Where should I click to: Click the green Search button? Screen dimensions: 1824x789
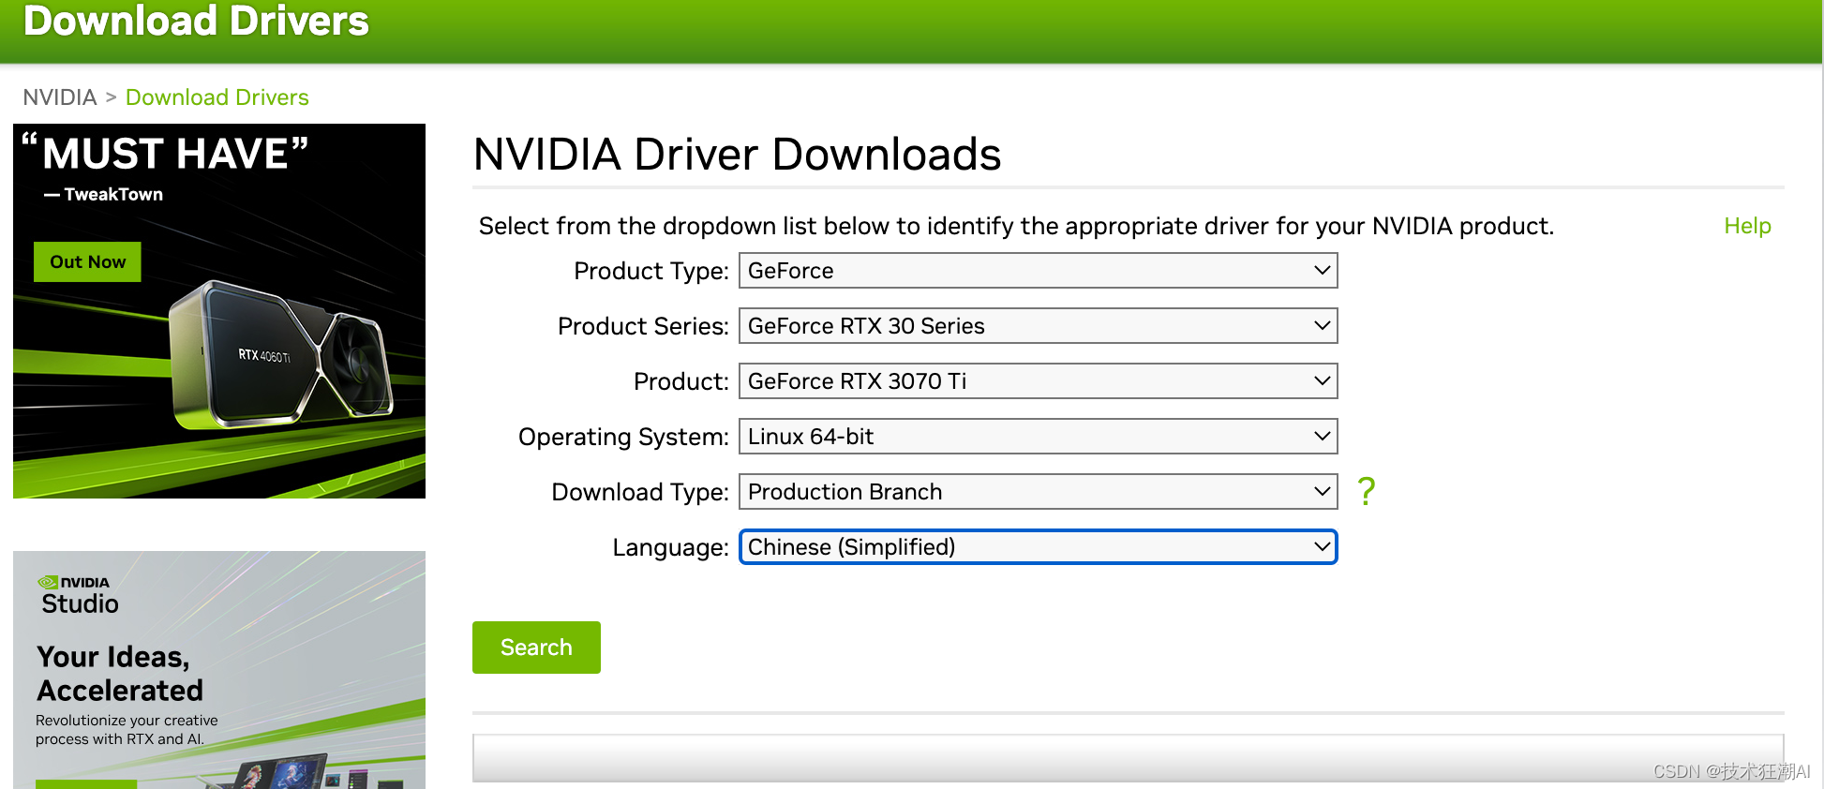pos(536,648)
